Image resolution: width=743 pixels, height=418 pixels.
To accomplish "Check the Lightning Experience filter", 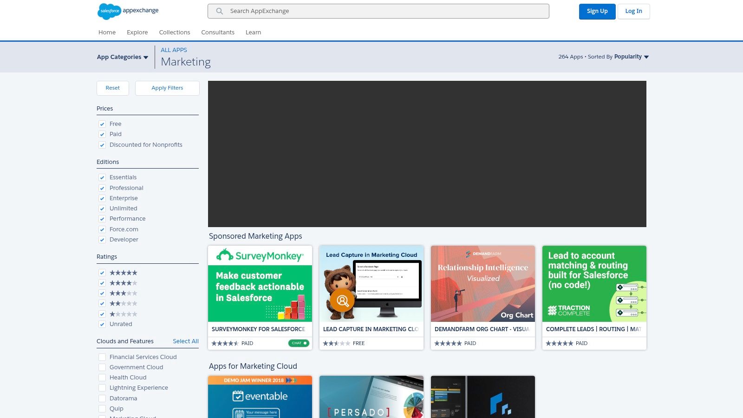I will tap(102, 388).
